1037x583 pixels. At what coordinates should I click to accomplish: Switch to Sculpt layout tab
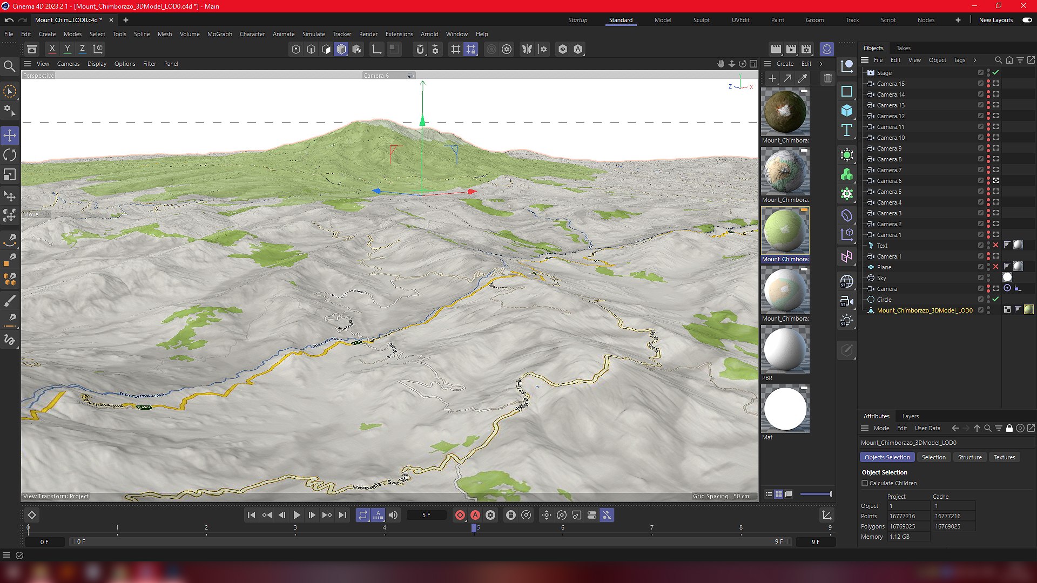pos(702,20)
